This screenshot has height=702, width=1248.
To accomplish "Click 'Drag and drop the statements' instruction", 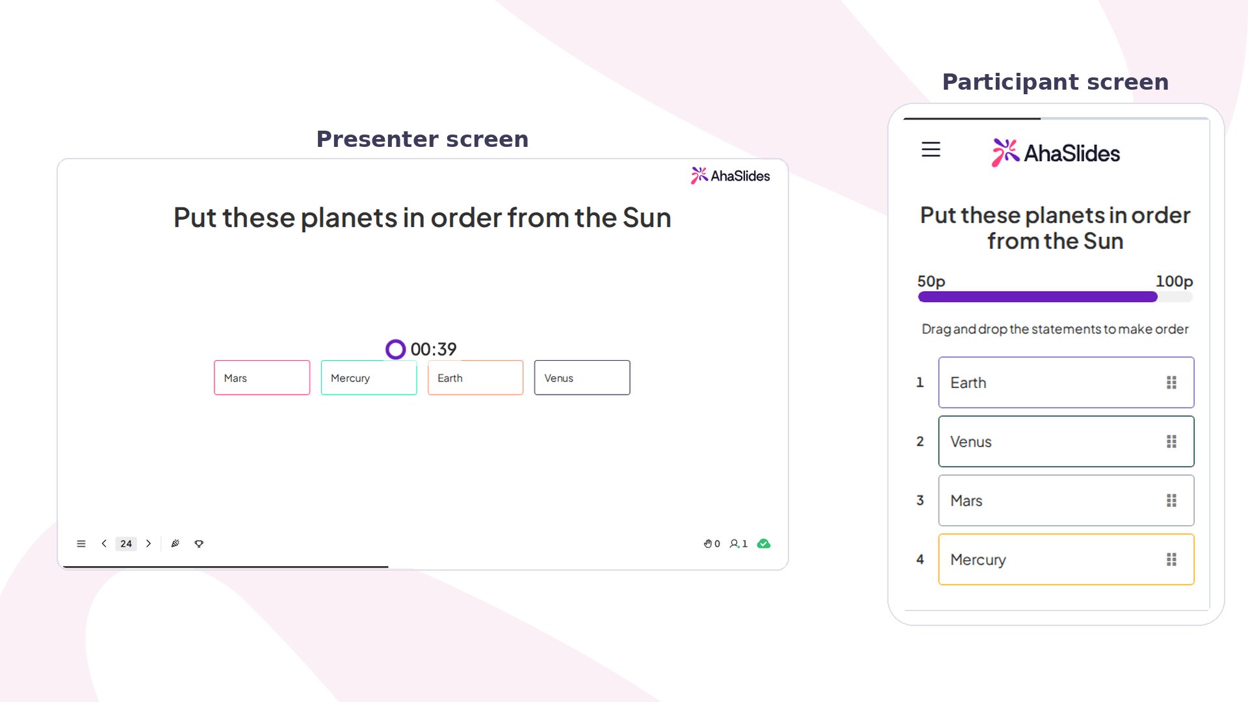I will pyautogui.click(x=1055, y=329).
